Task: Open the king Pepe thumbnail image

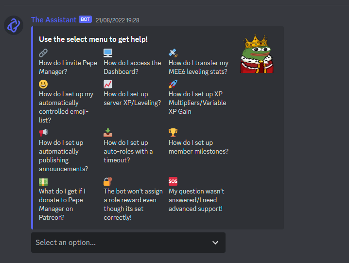Action: pyautogui.click(x=257, y=53)
